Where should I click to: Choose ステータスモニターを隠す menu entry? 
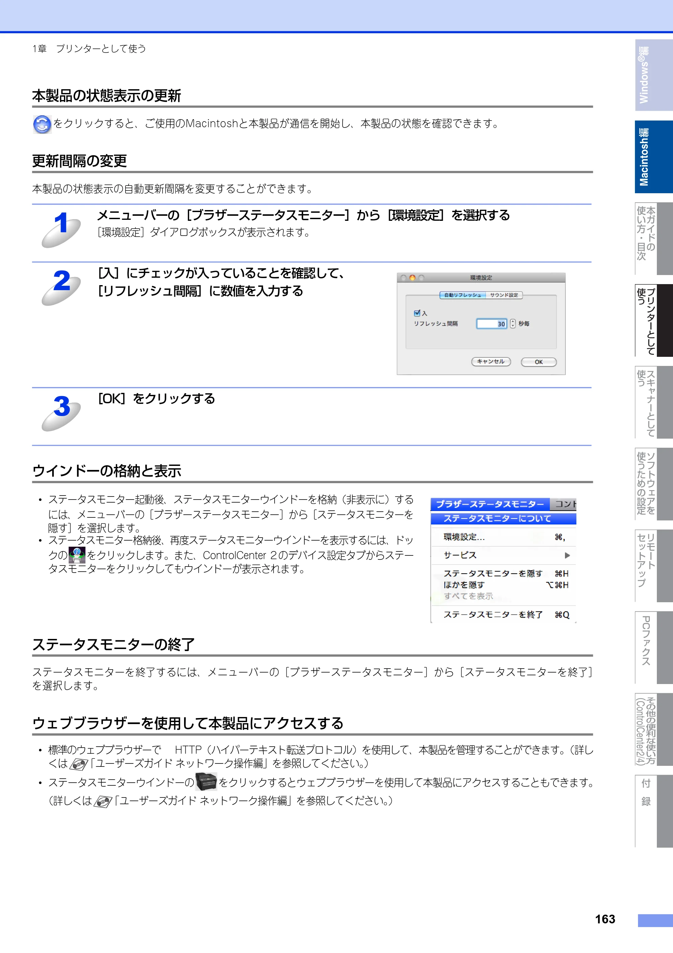click(503, 574)
